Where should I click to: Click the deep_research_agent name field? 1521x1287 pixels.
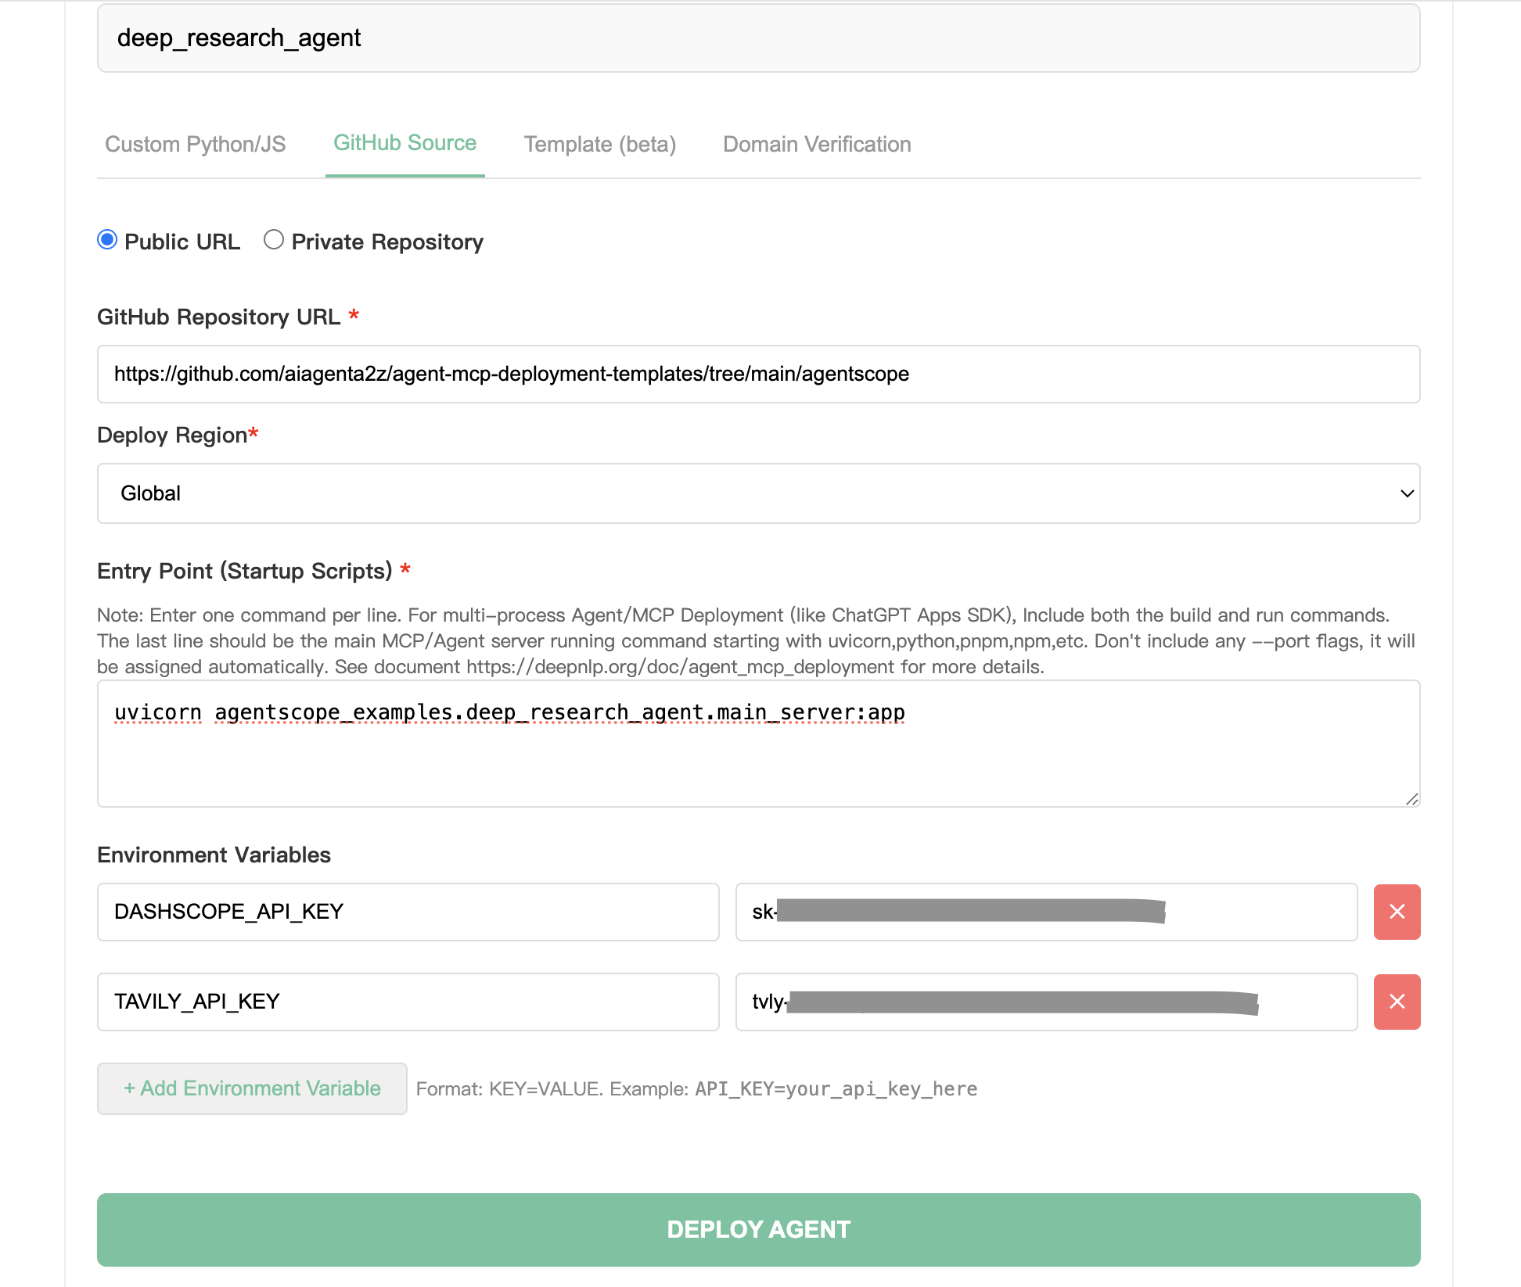pyautogui.click(x=757, y=38)
